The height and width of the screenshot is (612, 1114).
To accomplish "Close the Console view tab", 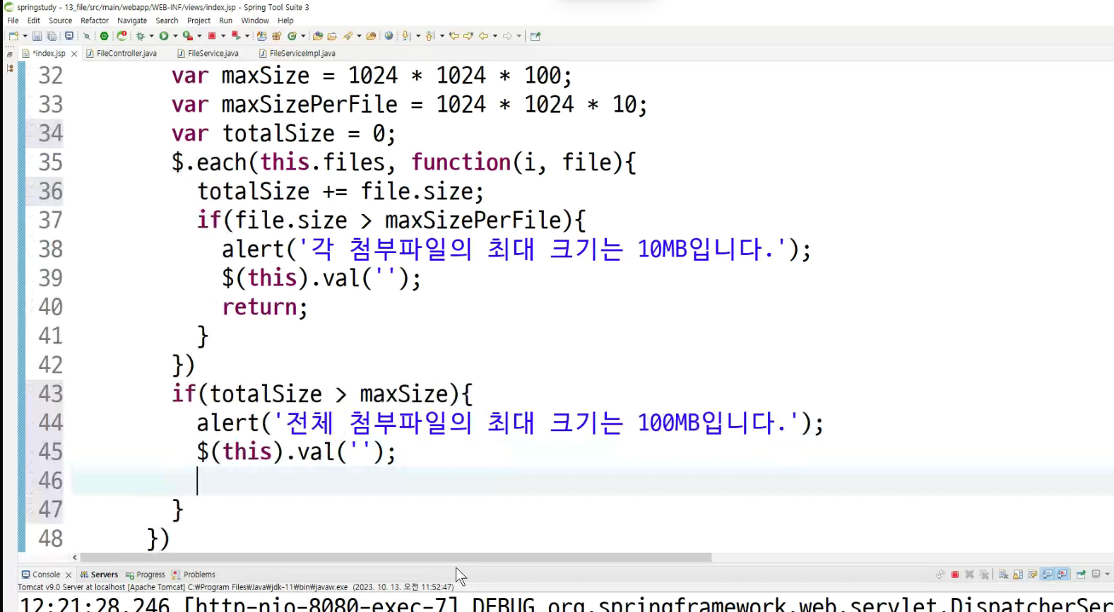I will [x=69, y=575].
